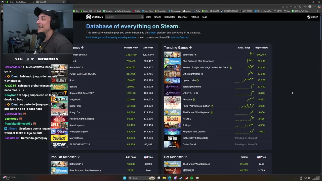The width and height of the screenshot is (322, 181).
Task: Open the Calendar menu item
Action: (x=183, y=17)
